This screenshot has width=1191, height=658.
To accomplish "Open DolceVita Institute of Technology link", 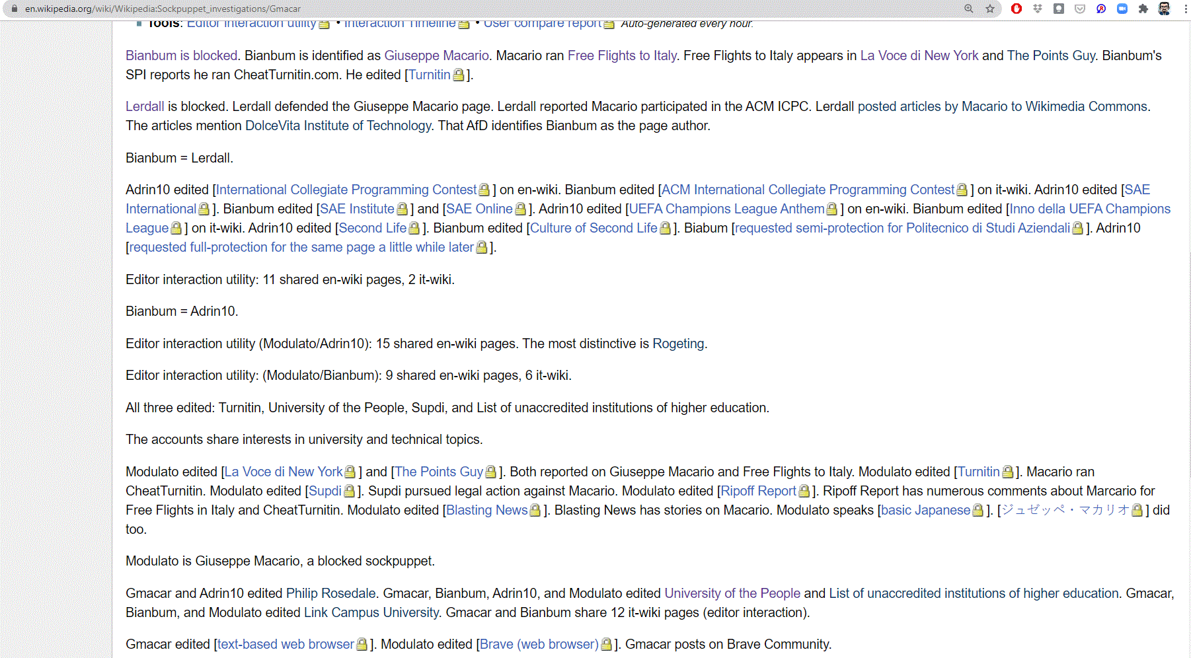I will [338, 126].
